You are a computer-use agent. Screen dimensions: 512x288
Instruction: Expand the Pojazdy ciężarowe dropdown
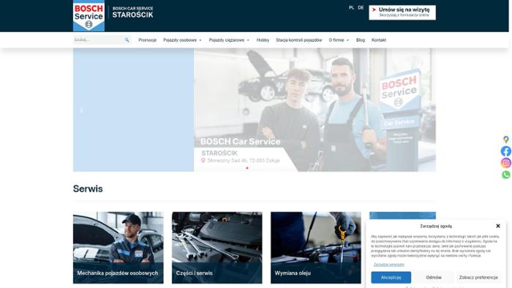229,40
